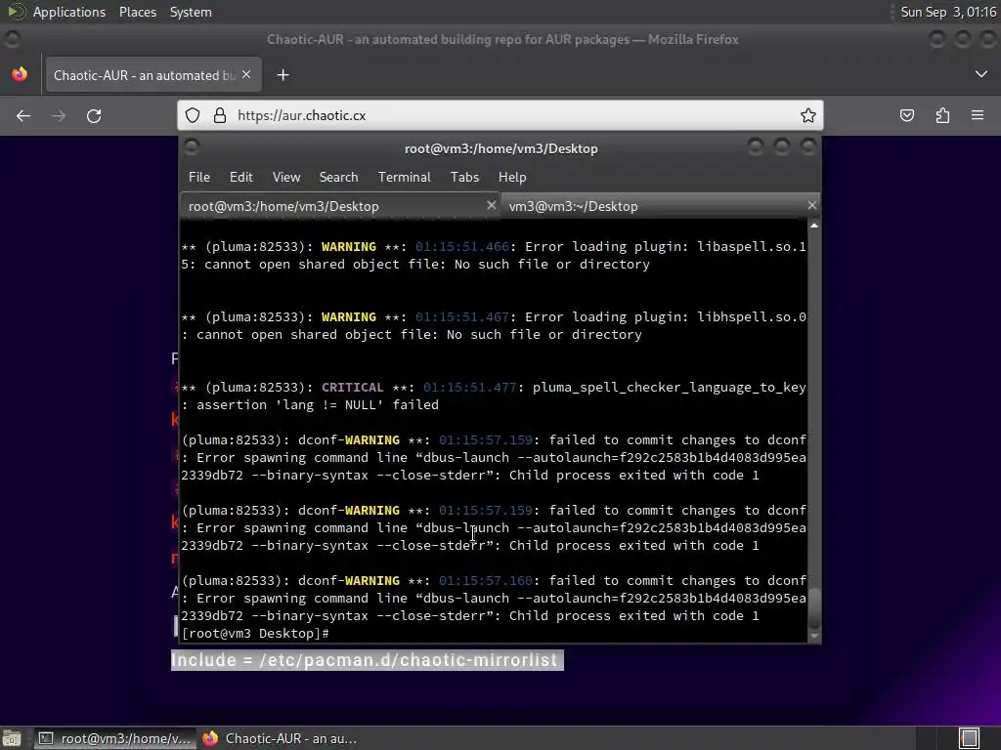Open the terminal View menu
This screenshot has height=750, width=1001.
click(286, 177)
